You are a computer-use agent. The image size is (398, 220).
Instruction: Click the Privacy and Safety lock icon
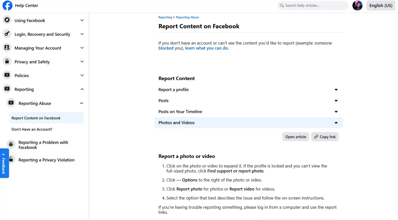[7, 61]
